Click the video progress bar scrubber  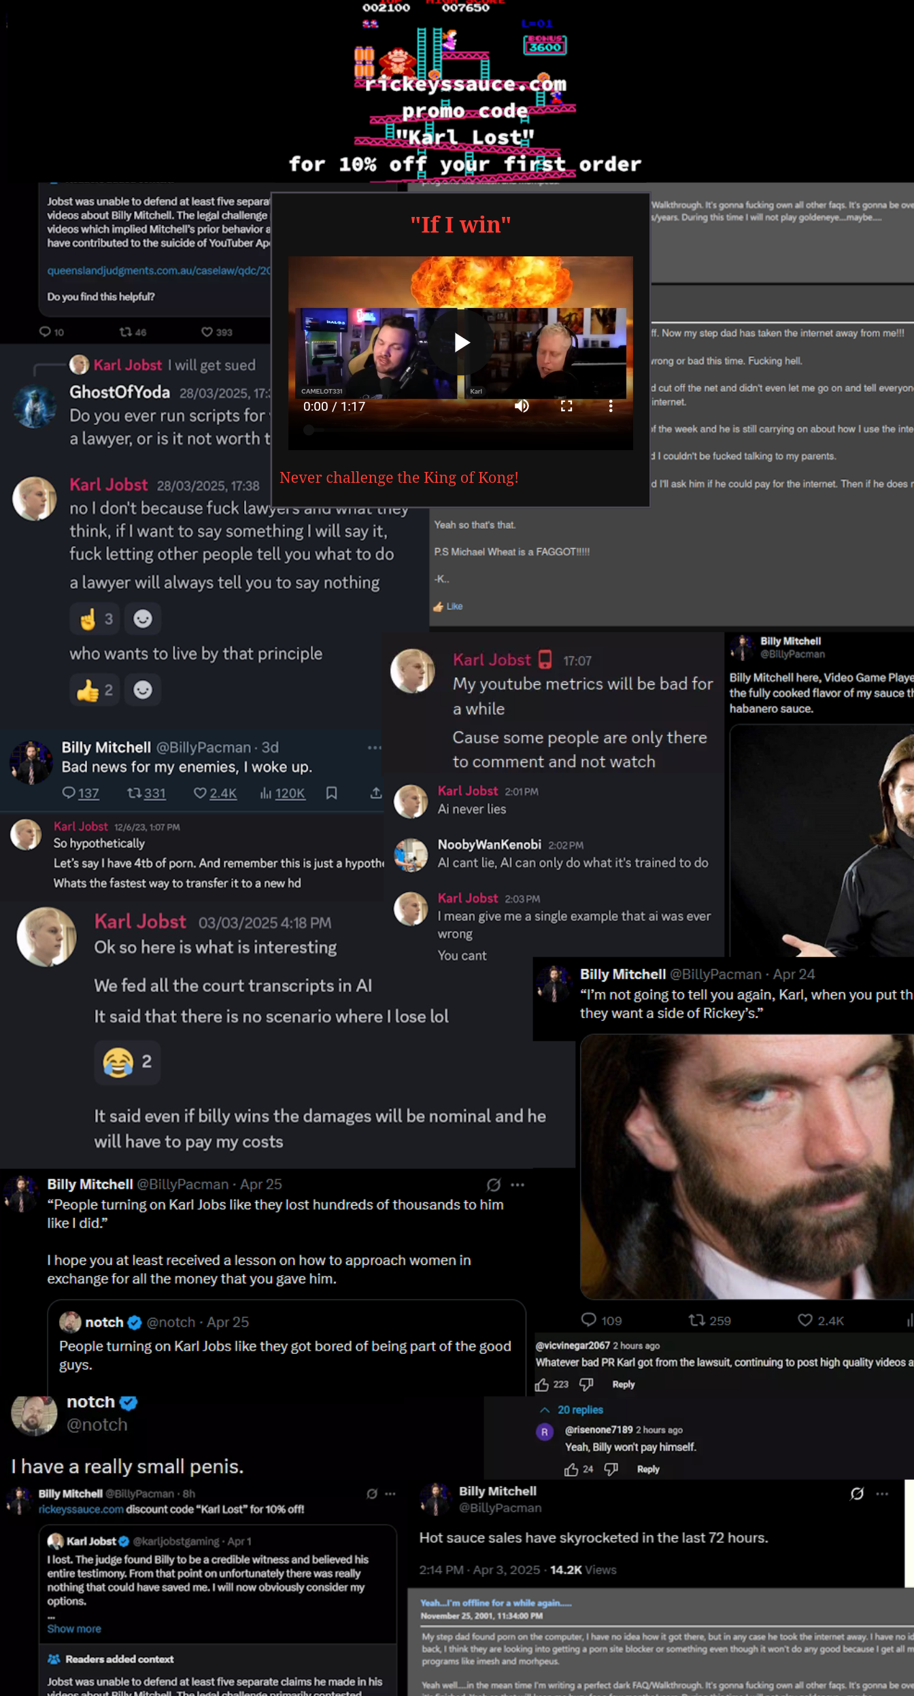point(309,430)
